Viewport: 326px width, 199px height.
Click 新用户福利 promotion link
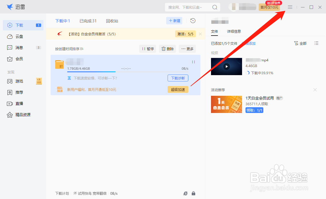pyautogui.click(x=92, y=90)
